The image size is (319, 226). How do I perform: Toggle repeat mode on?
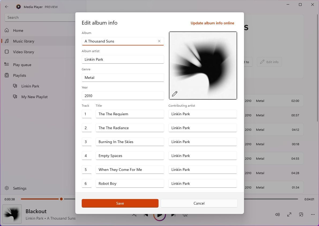tap(185, 214)
